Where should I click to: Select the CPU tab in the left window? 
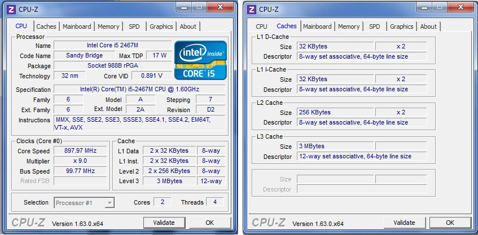click(x=21, y=26)
